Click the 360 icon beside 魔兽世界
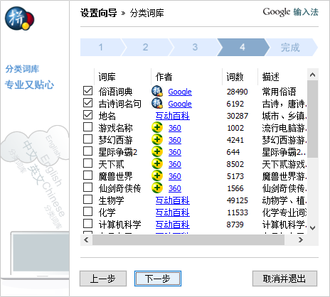The height and width of the screenshot is (297, 330). coord(157,175)
